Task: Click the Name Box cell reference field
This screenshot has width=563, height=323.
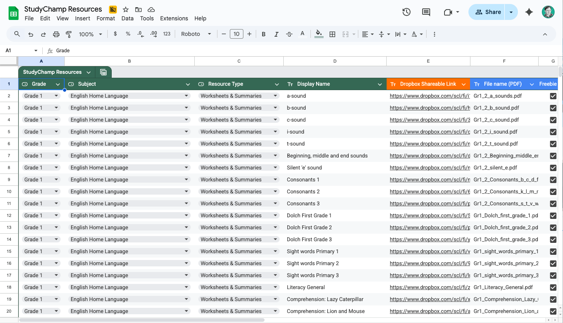Action: 18,51
